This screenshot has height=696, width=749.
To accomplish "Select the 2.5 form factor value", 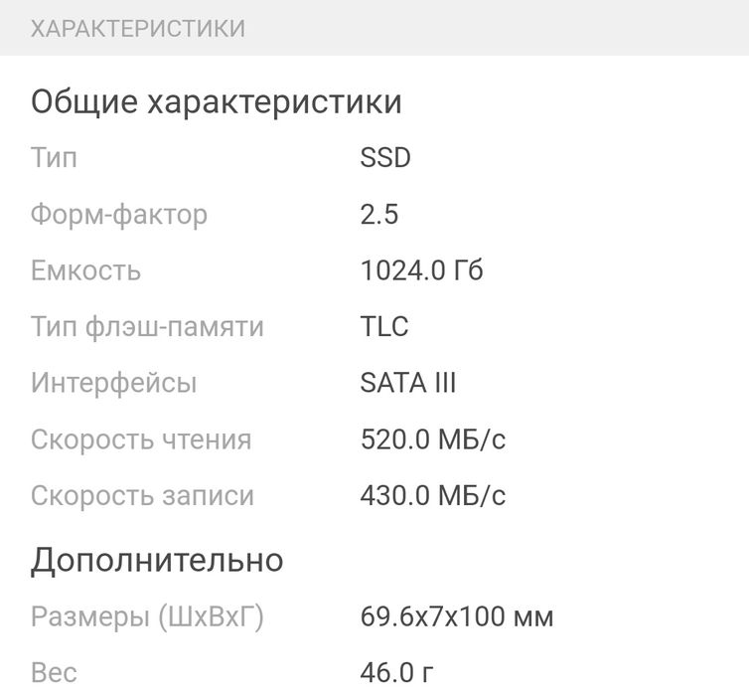I will point(378,214).
